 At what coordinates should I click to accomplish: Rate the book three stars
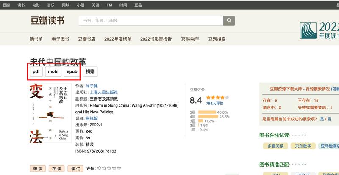[x=109, y=168]
